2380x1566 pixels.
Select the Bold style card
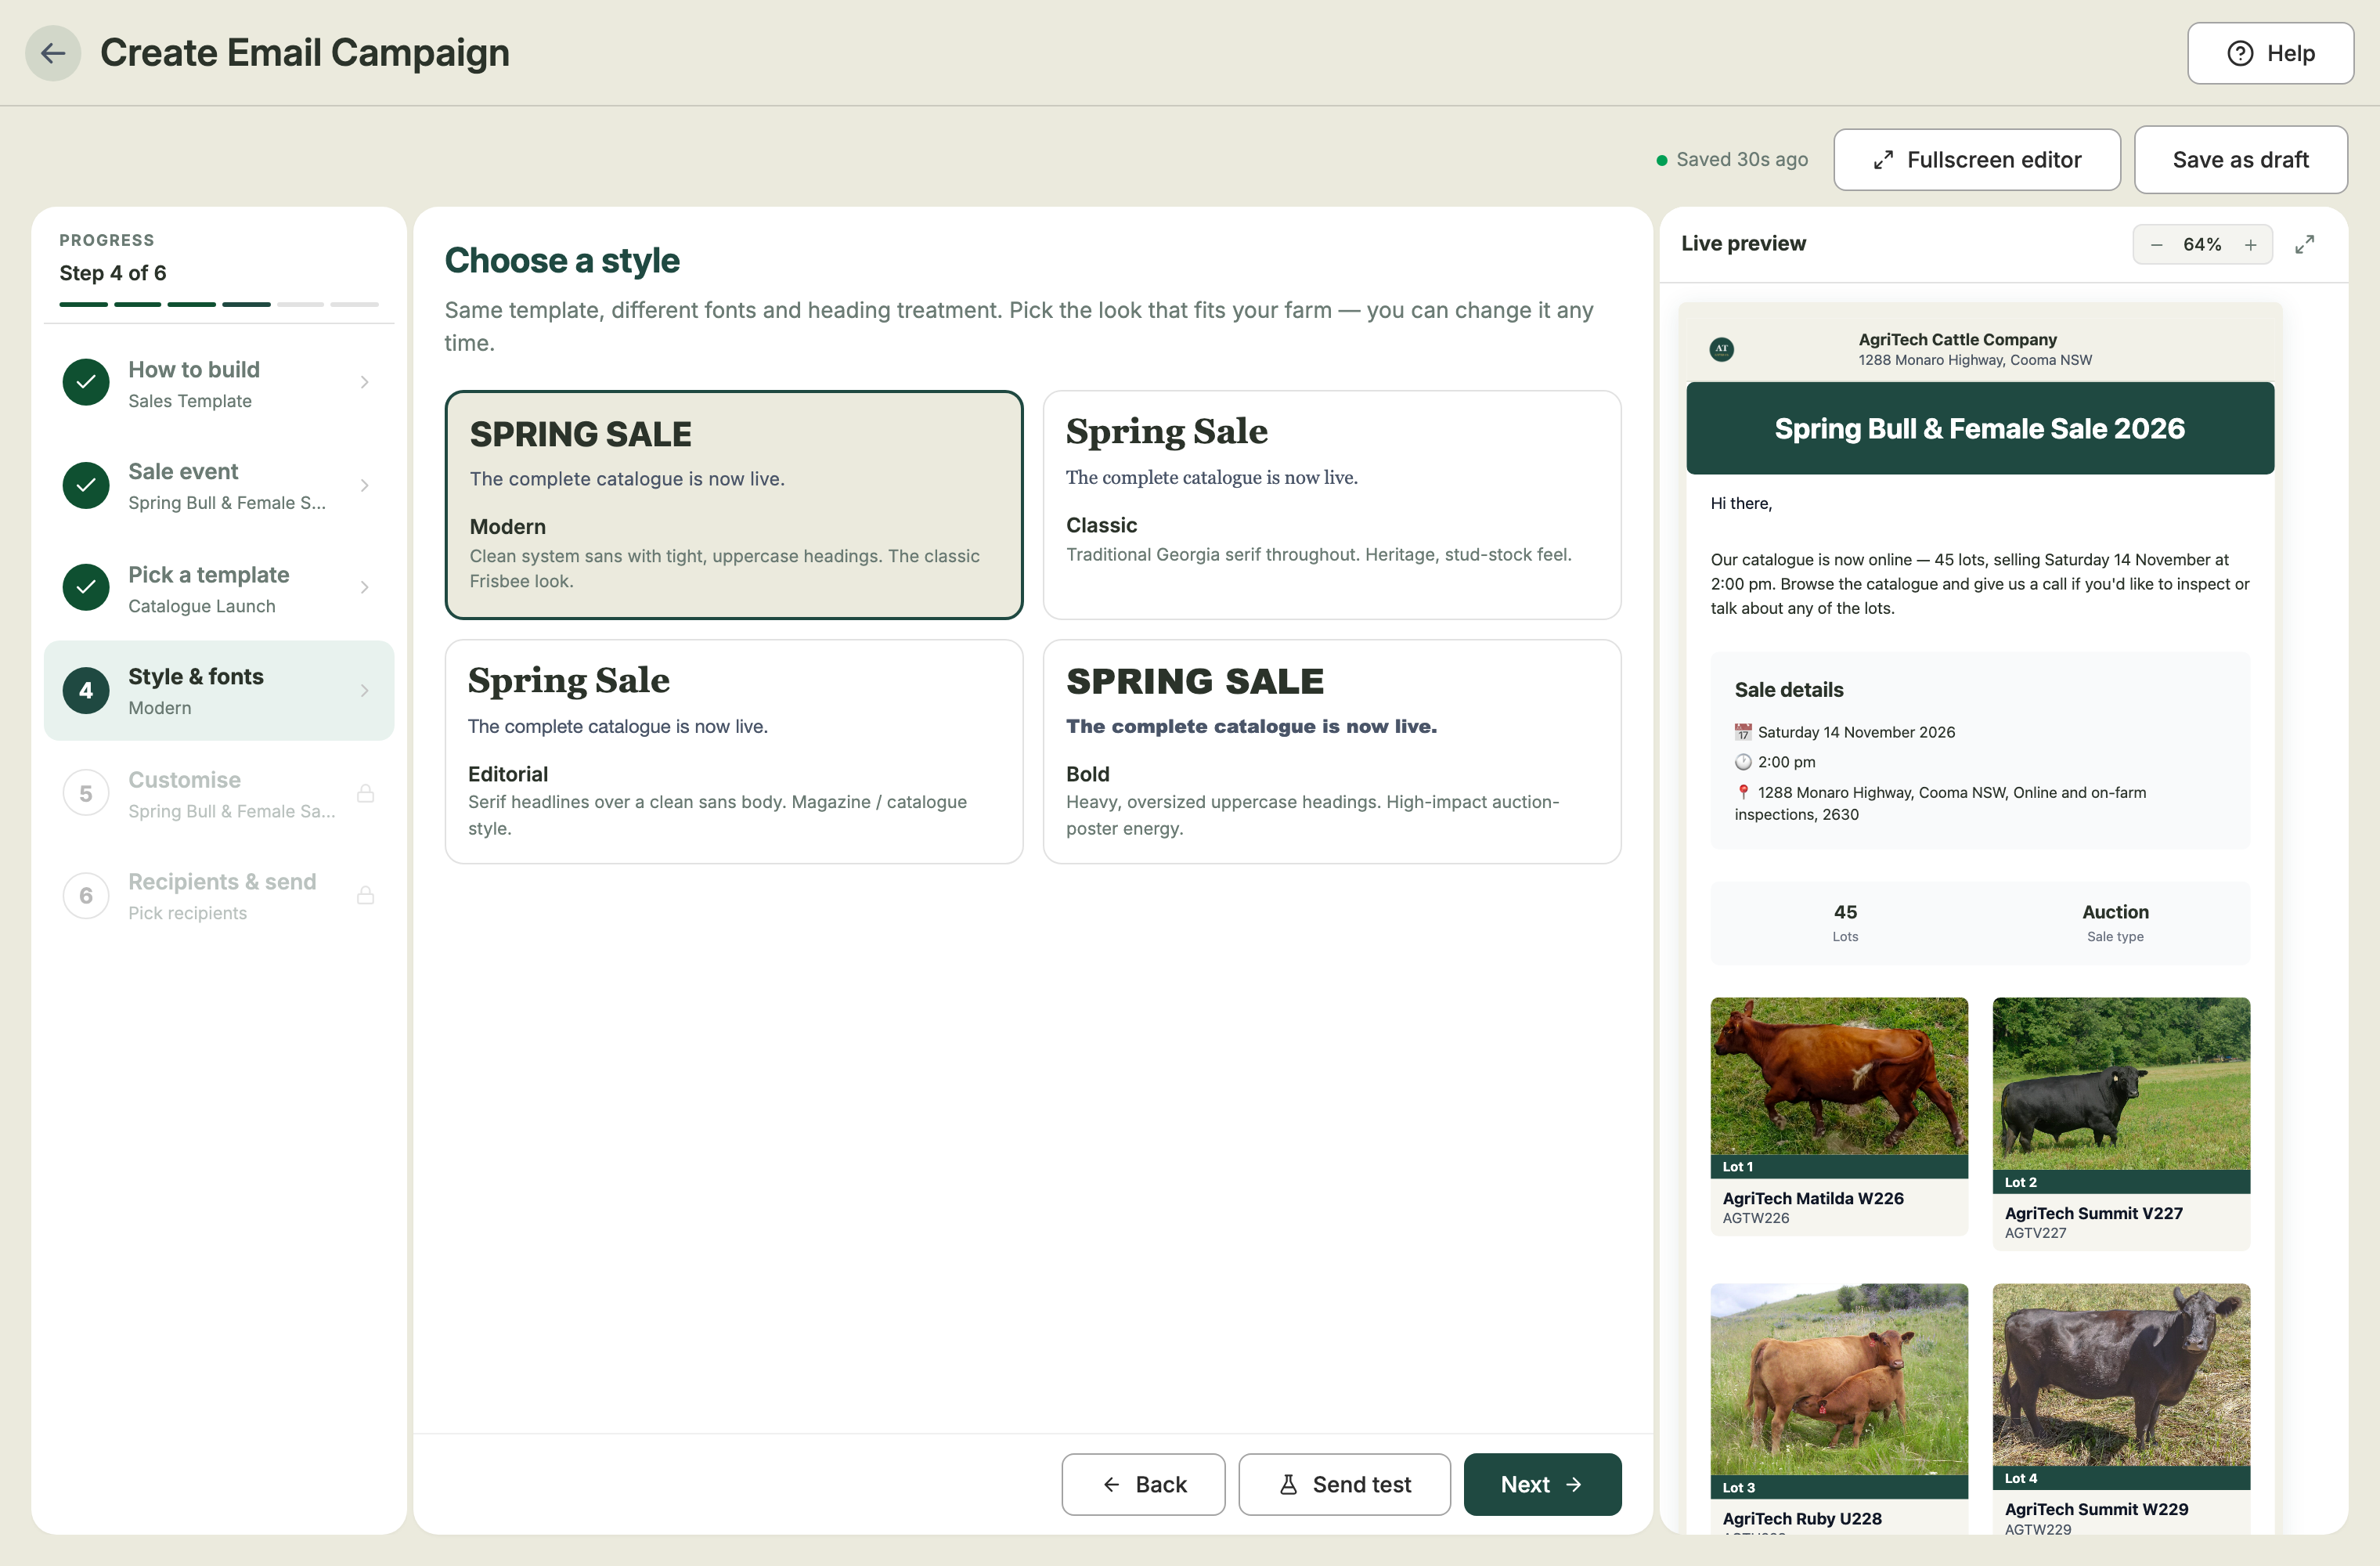coord(1331,751)
